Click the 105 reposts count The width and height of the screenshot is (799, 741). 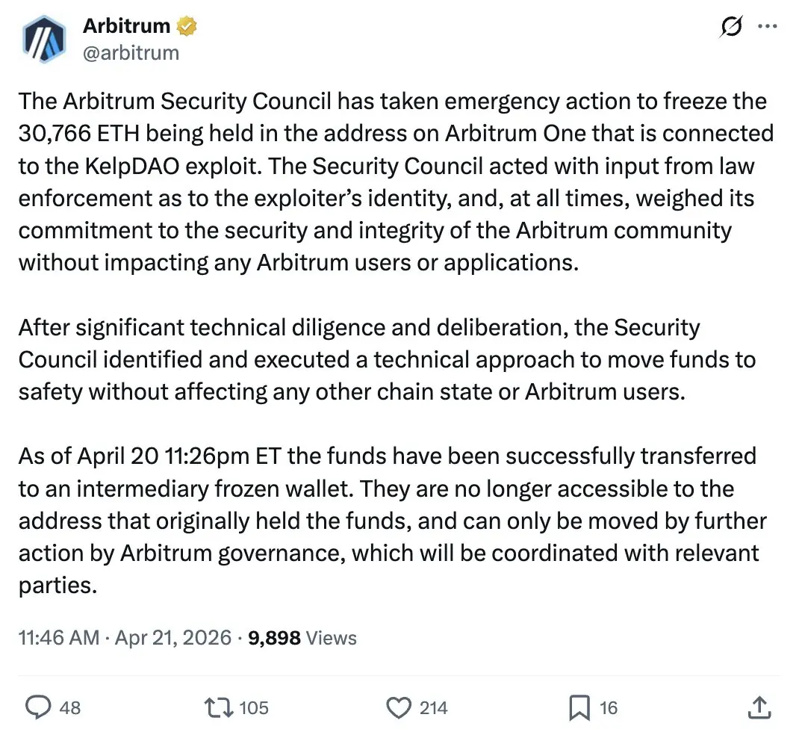click(x=254, y=707)
